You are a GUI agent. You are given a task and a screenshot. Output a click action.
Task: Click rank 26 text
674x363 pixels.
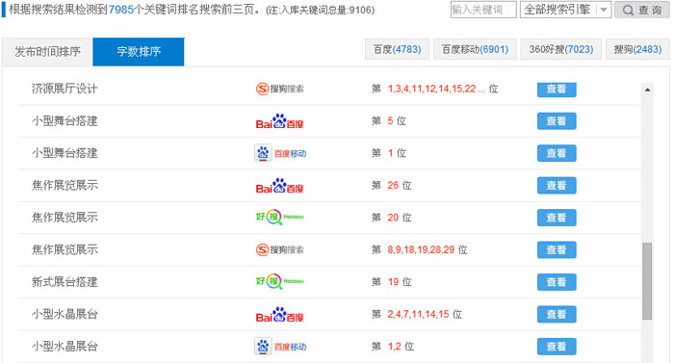click(x=393, y=186)
